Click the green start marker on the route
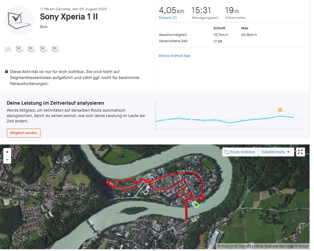 click(x=197, y=205)
